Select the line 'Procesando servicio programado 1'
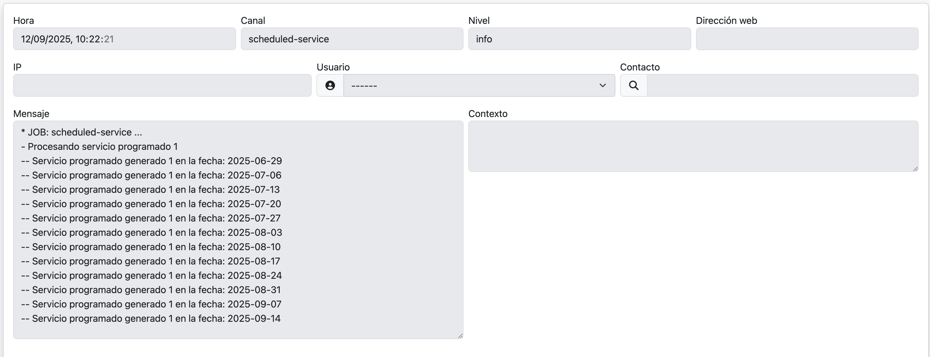The width and height of the screenshot is (930, 357). 99,146
